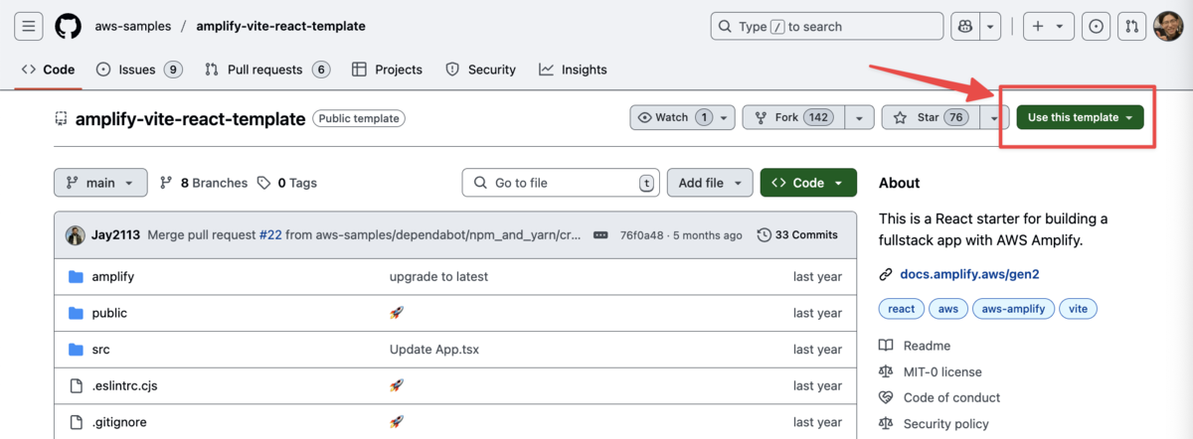The image size is (1193, 439).
Task: Open pull request #22 link
Action: click(x=270, y=235)
